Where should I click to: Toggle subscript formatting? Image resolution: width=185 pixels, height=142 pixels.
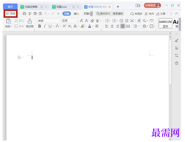pos(70,26)
